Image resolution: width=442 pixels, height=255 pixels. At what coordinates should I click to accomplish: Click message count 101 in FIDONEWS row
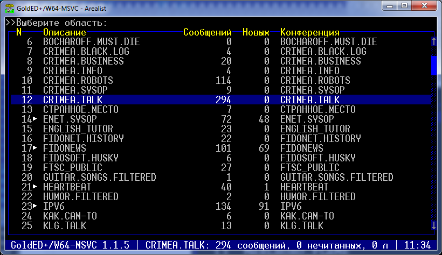pos(224,148)
